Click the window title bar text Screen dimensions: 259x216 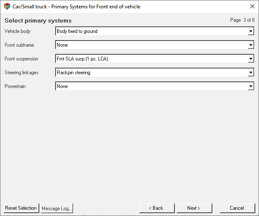[76, 7]
